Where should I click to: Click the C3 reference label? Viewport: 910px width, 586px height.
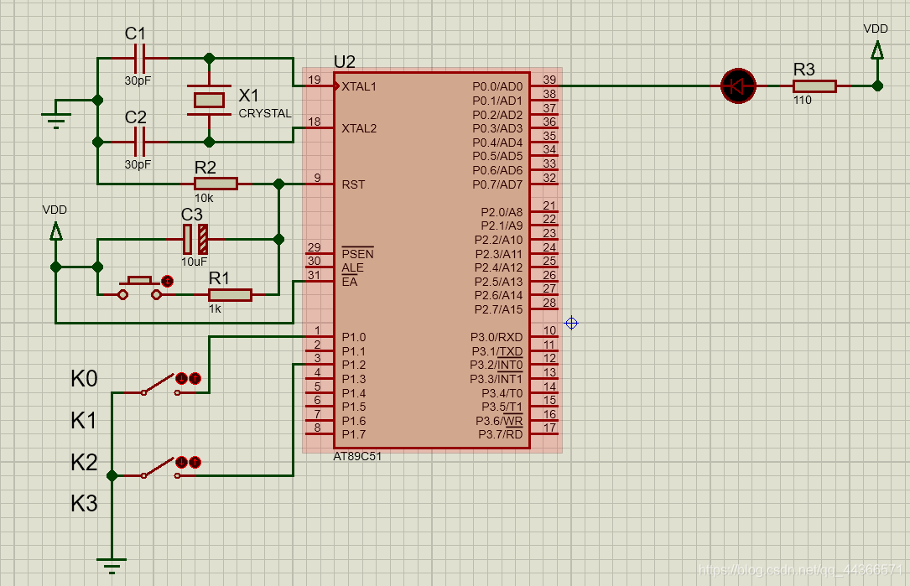[192, 215]
